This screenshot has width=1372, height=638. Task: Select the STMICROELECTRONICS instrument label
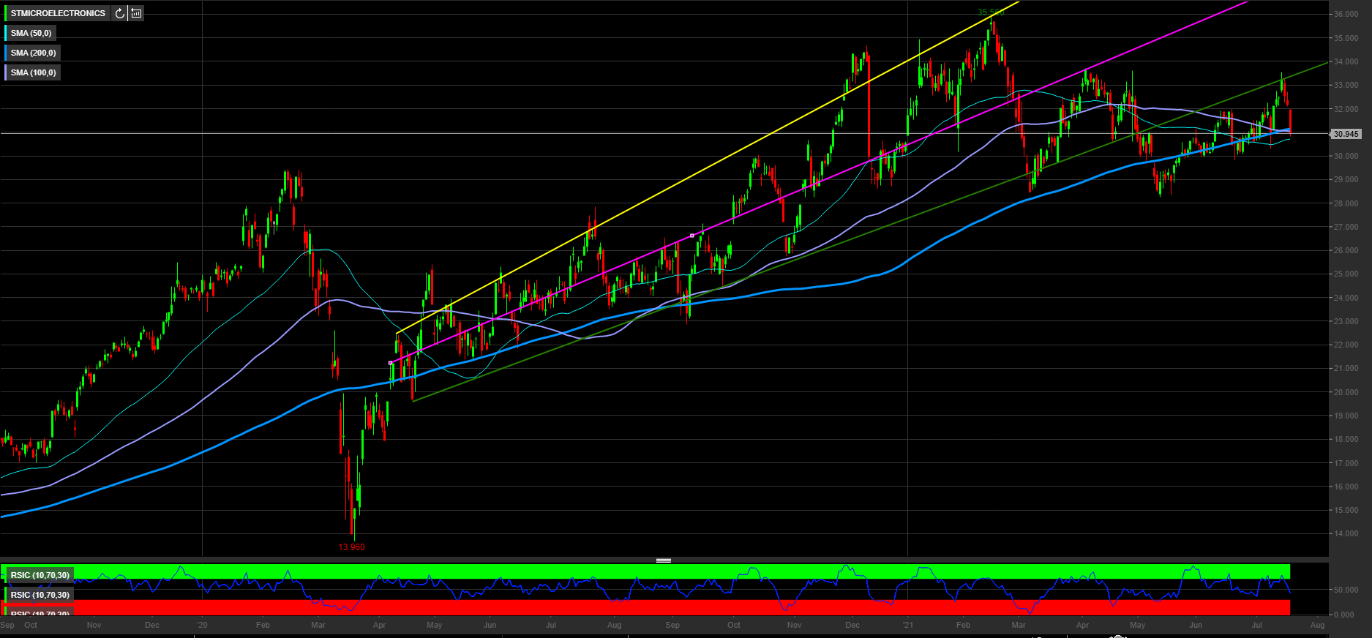pyautogui.click(x=58, y=13)
